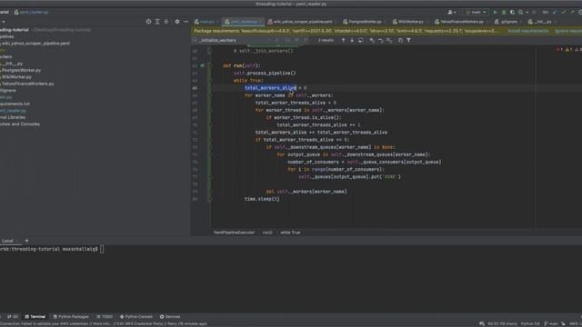Toggle fold marker at top comment line
Screen dimensions: 582x327
coord(209,51)
